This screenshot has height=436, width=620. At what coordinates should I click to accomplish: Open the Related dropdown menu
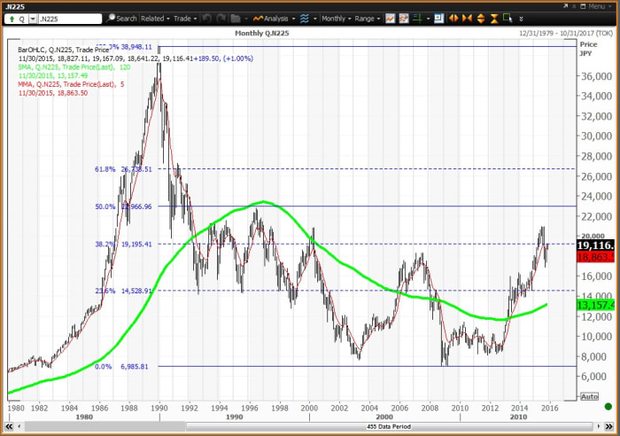(155, 18)
